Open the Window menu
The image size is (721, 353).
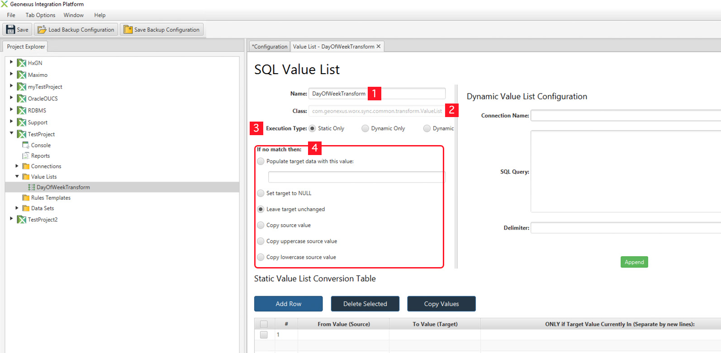74,15
